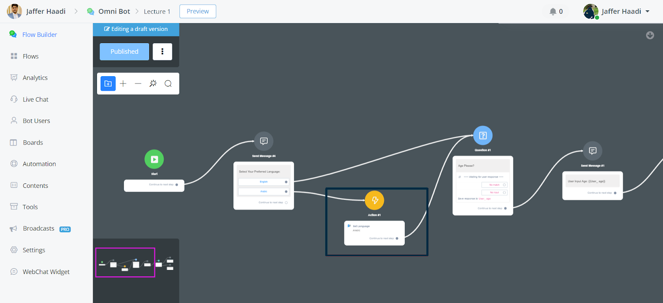Click the add step folder-plus tool
The image size is (663, 303).
point(108,84)
